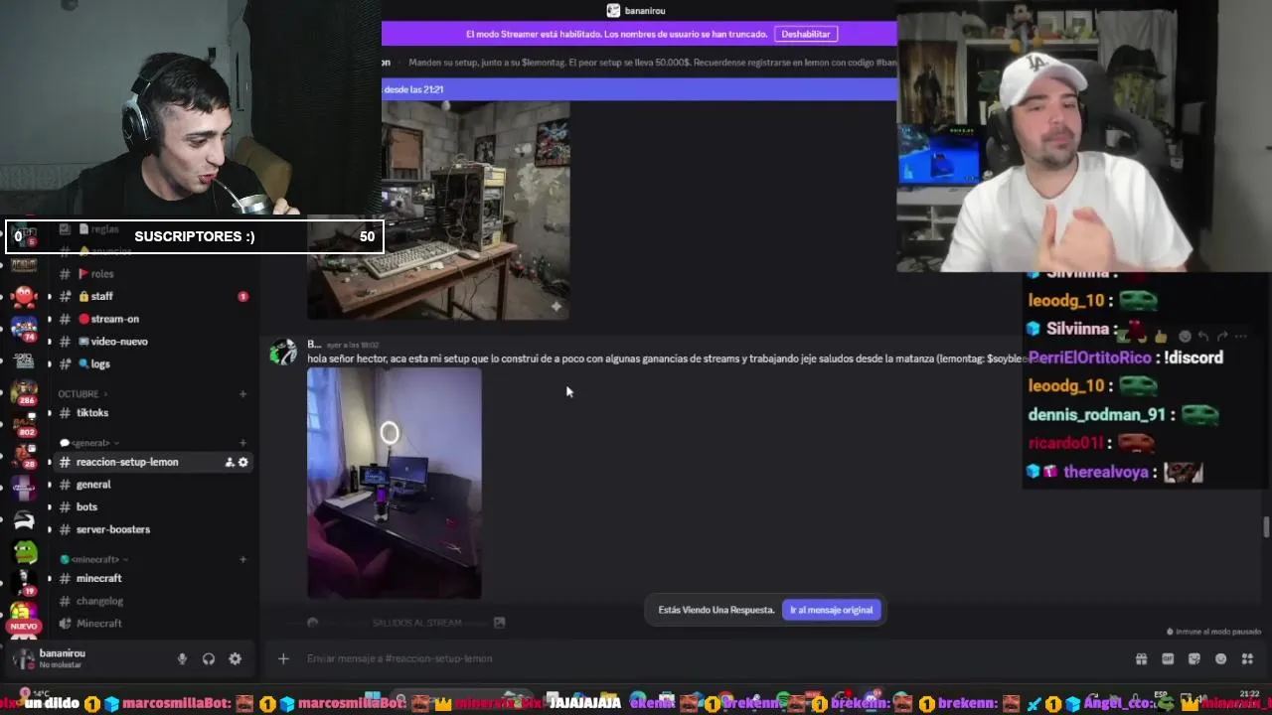The width and height of the screenshot is (1272, 715).
Task: Add a channel to the OCTUBRE category
Action: 242,394
